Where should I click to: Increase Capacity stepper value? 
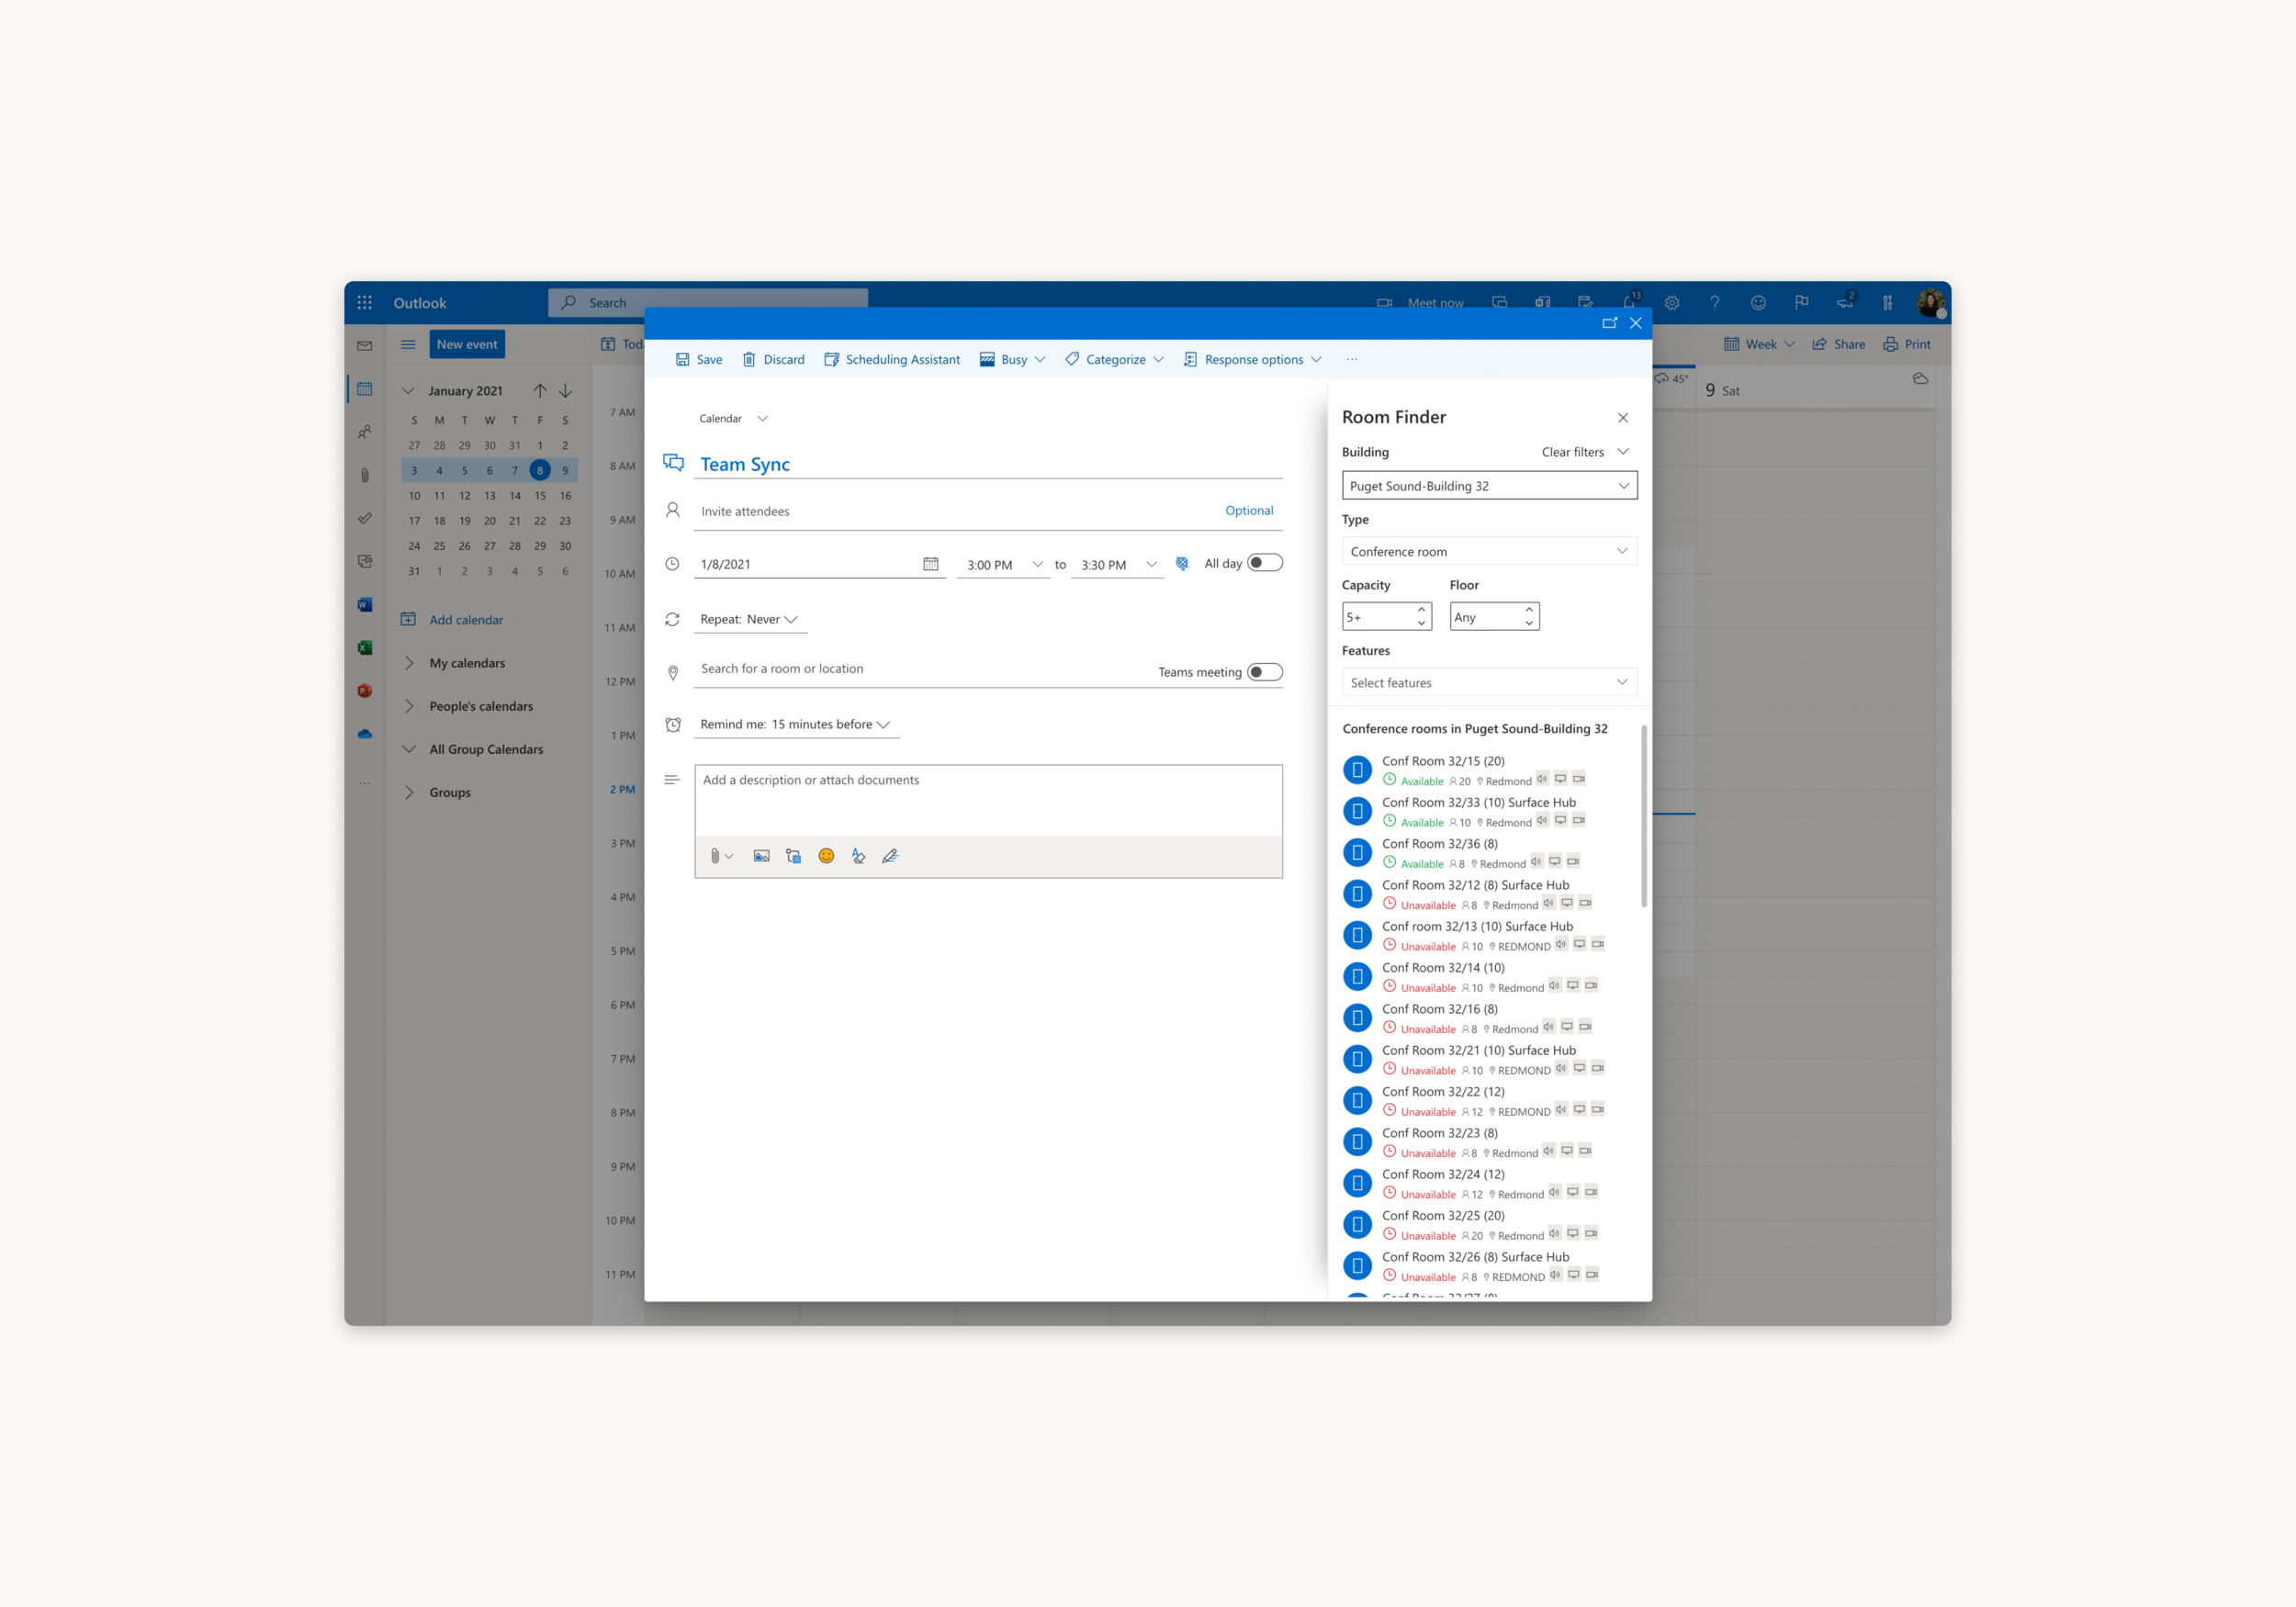(x=1421, y=610)
